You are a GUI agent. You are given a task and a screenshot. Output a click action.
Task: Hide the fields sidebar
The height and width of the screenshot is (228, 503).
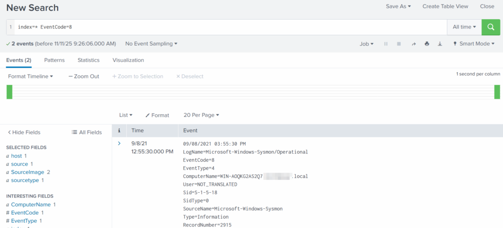(x=24, y=132)
